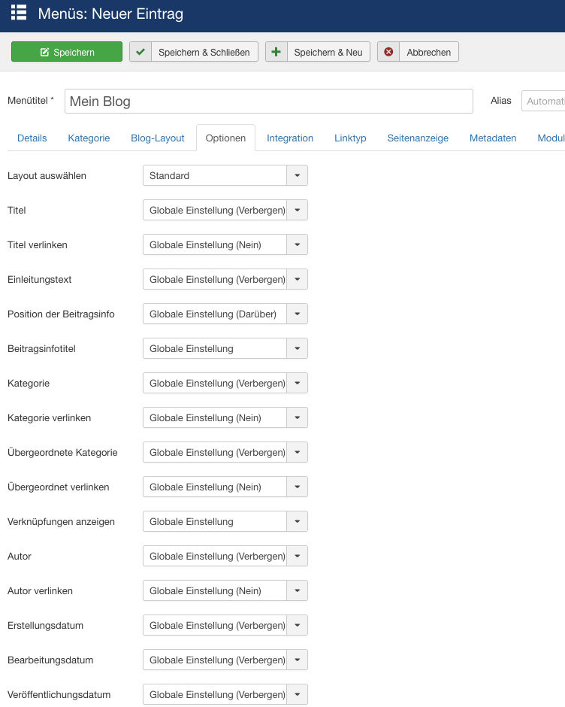Expand the Autor dropdown
This screenshot has width=565, height=707.
(x=297, y=556)
